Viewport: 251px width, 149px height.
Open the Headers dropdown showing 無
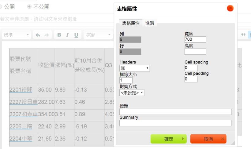coord(134,68)
